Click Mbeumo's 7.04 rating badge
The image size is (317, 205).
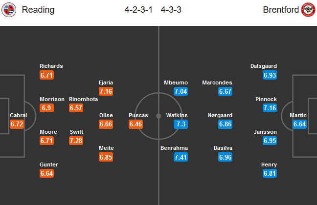point(181,92)
